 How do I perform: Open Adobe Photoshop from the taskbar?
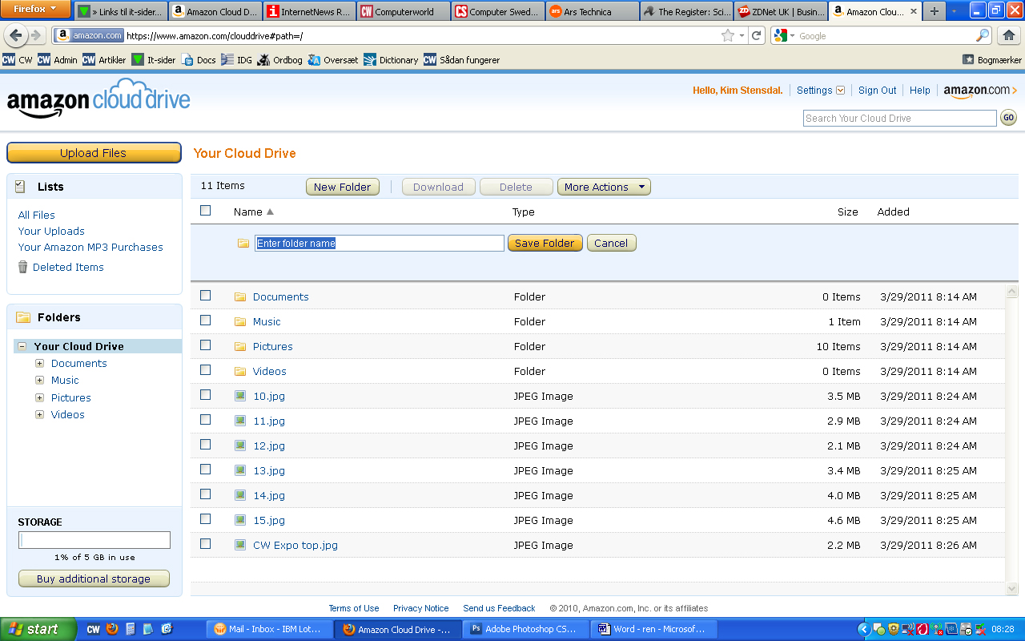[525, 629]
